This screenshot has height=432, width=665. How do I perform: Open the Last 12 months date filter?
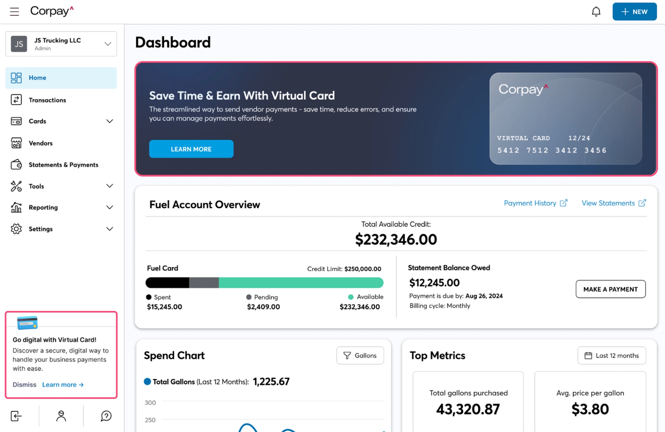(x=611, y=355)
